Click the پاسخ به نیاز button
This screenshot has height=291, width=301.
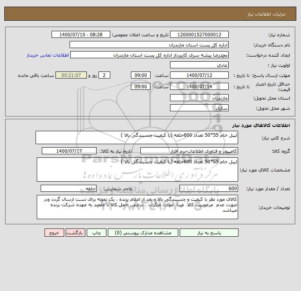click(209, 233)
